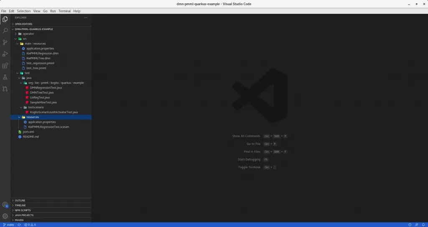Viewport: 428px width, 227px height.
Task: Open test_regression.pmml file
Action: [41, 63]
